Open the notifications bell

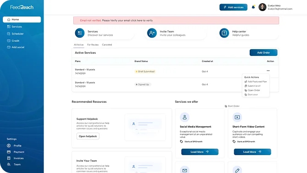click(253, 7)
